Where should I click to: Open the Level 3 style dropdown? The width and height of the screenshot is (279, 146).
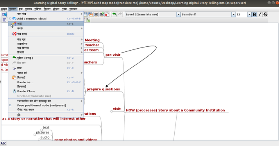(x=179, y=14)
